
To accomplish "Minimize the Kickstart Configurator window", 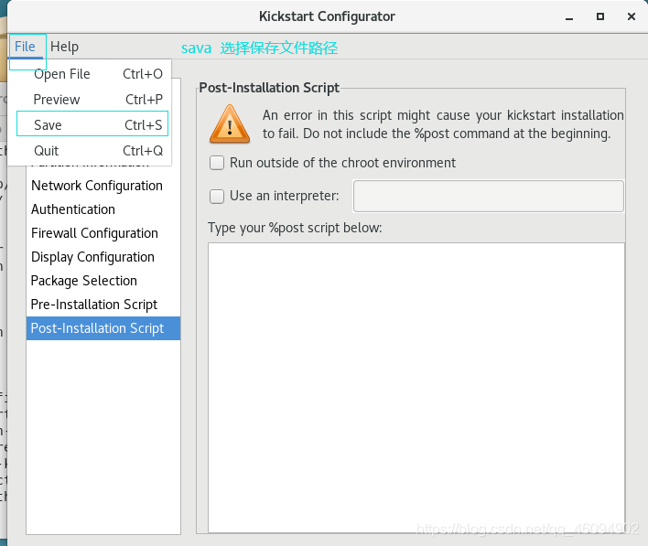I will point(569,17).
